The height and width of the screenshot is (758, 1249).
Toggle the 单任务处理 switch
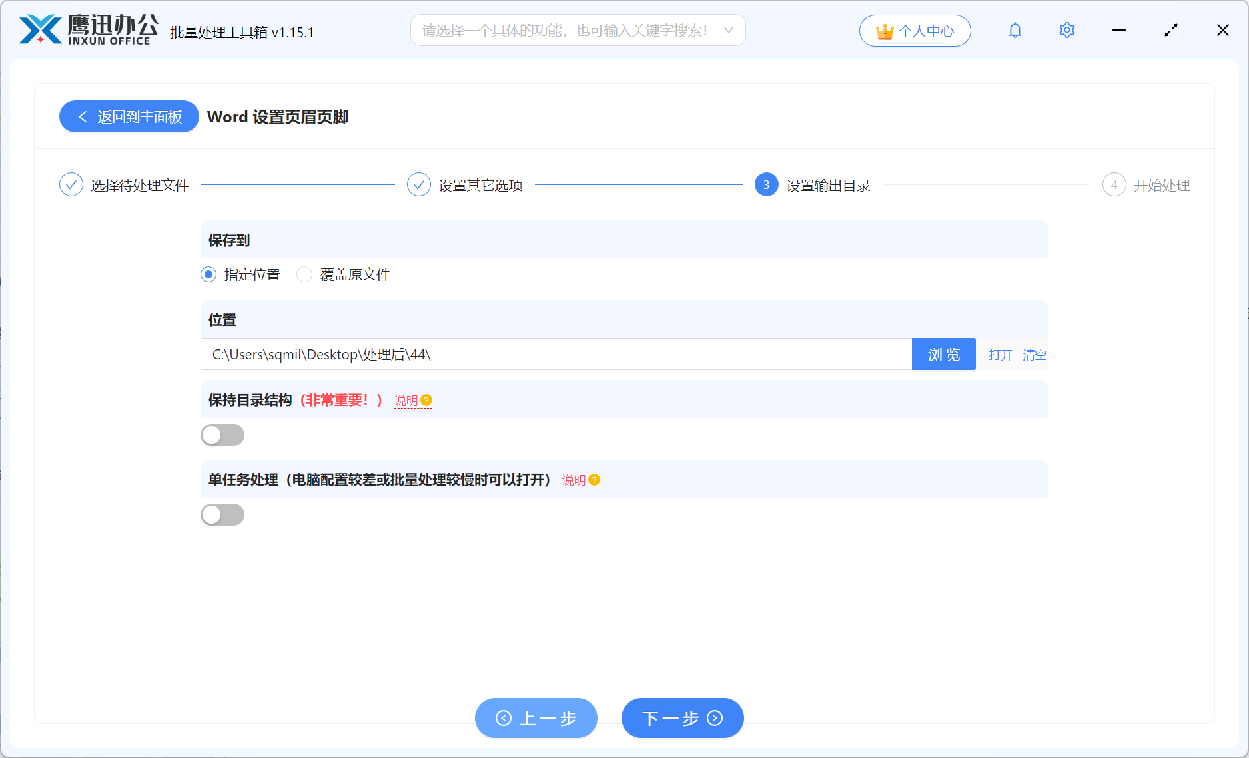tap(222, 515)
